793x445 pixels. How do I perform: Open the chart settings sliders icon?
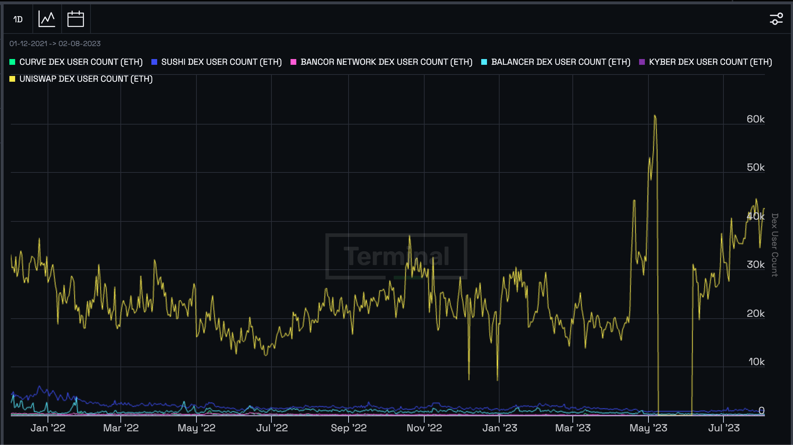pyautogui.click(x=776, y=19)
